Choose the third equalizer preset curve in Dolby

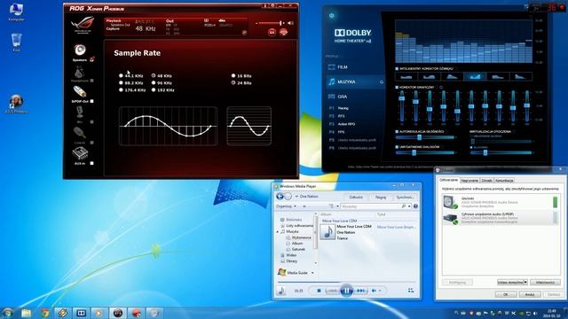click(x=452, y=76)
